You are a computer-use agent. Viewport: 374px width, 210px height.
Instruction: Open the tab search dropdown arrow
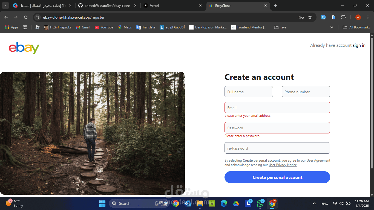(6, 5)
